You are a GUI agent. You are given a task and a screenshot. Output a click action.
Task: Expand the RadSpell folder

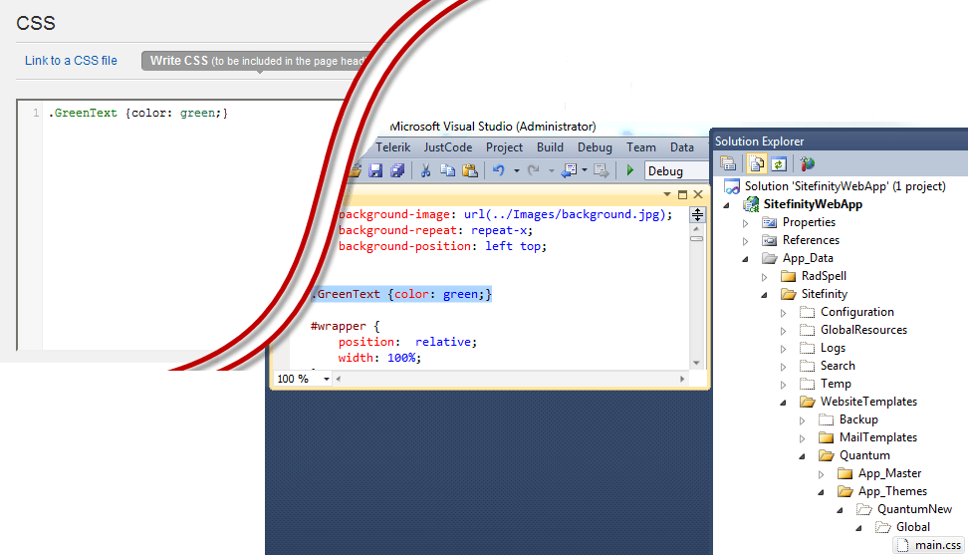tap(764, 277)
